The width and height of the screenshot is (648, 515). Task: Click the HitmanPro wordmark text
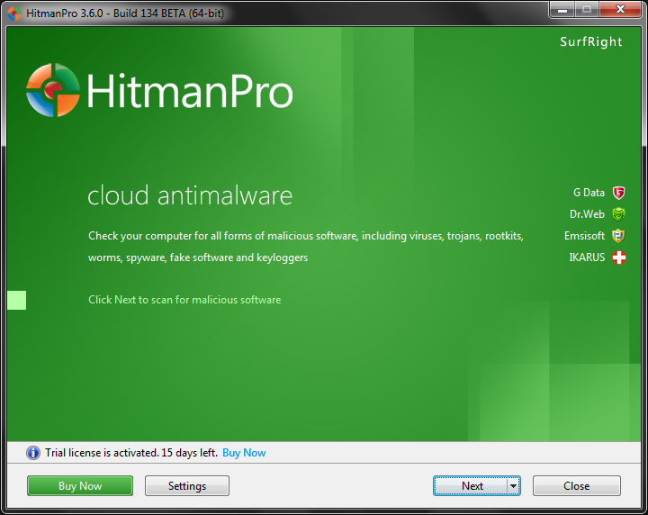[190, 91]
